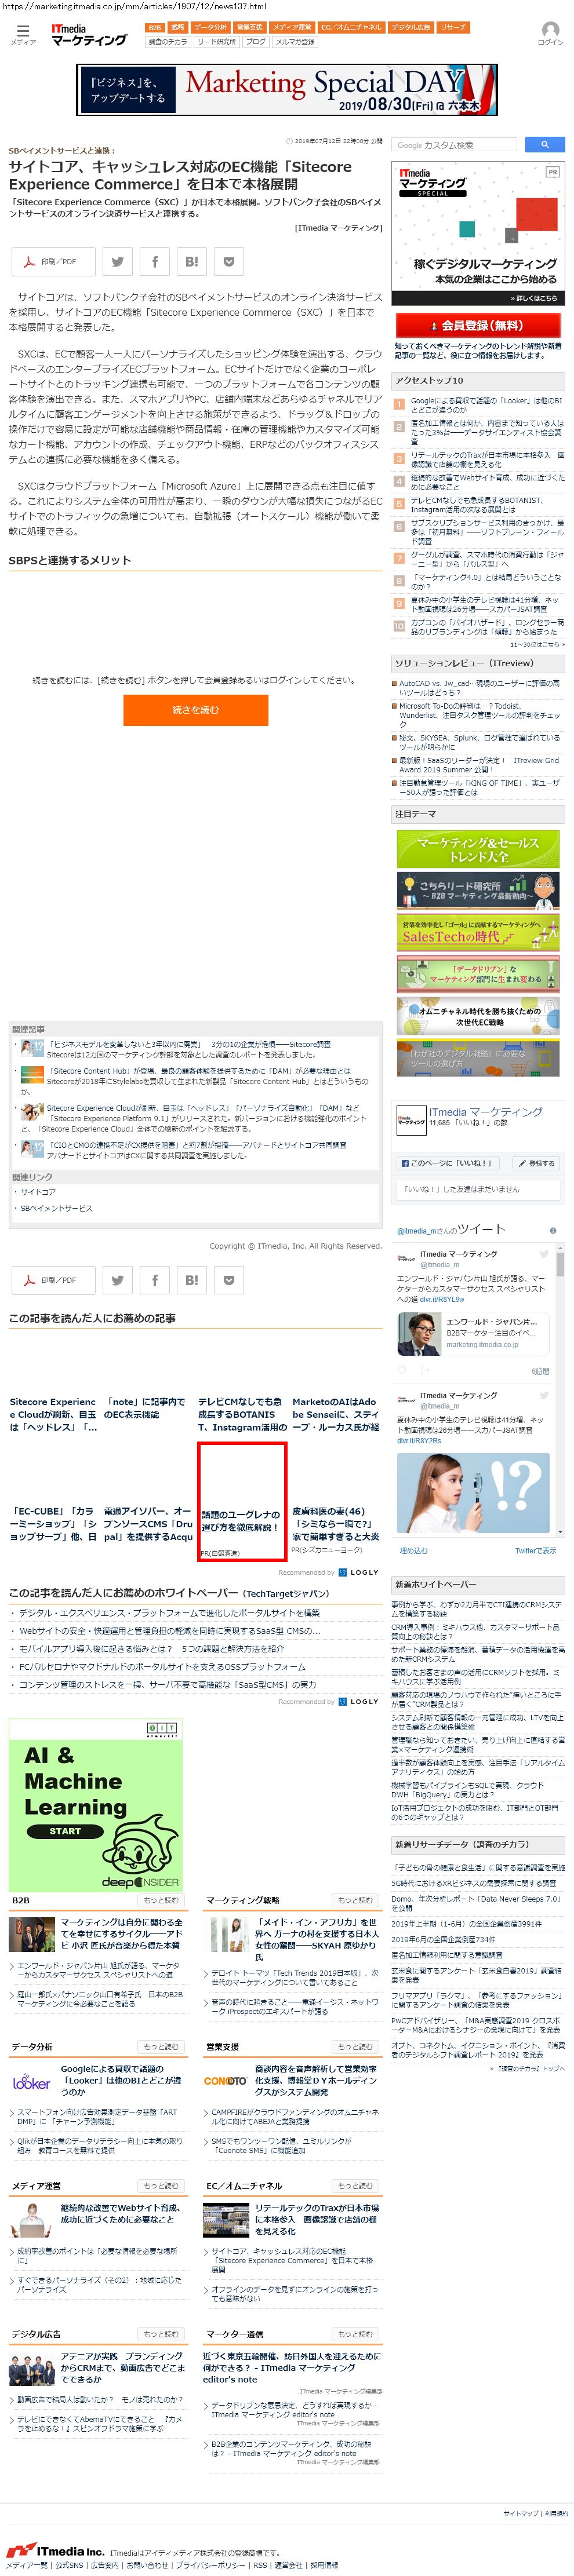Click the Pocket icon below the copyright notice
Image resolution: width=574 pixels, height=2576 pixels.
click(x=229, y=1279)
